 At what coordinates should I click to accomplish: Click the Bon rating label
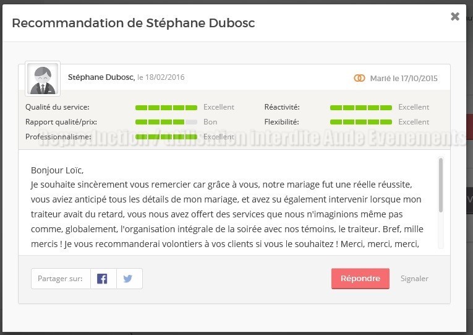point(210,122)
